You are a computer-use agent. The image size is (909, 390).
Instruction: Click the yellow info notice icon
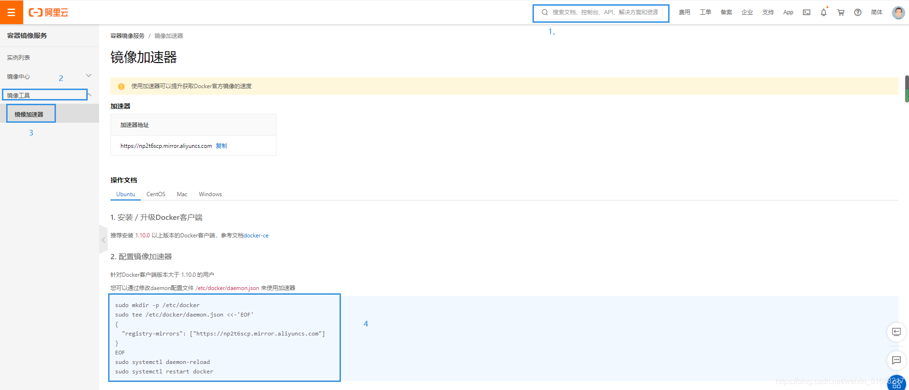coord(121,86)
